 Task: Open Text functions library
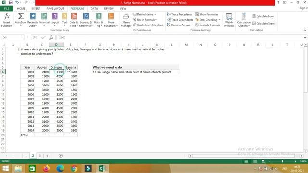[64, 20]
